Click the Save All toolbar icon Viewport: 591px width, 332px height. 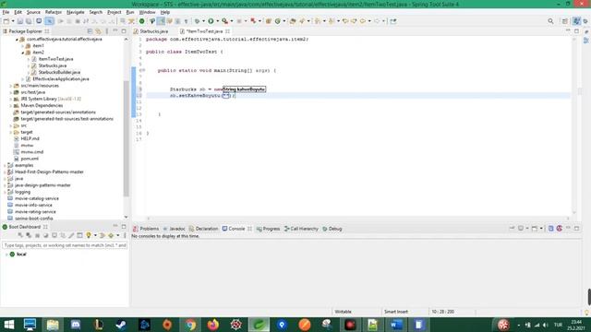coord(29,21)
